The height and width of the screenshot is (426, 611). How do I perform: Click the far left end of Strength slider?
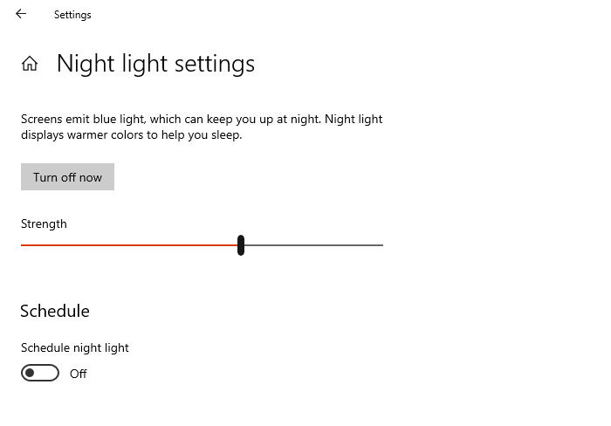point(23,245)
